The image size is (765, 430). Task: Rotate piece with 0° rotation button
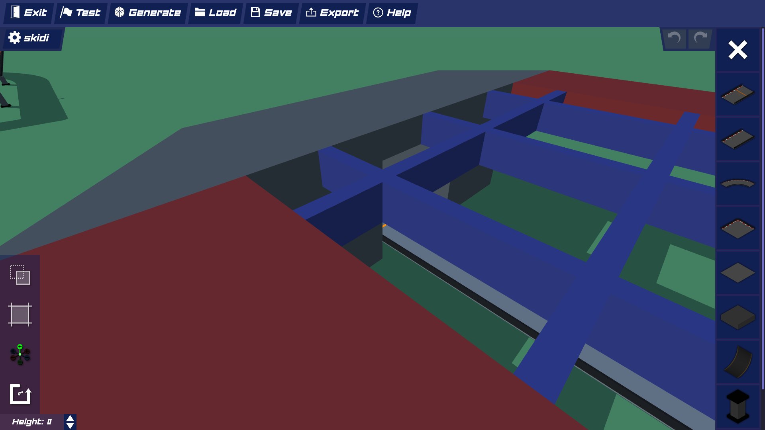[20, 394]
